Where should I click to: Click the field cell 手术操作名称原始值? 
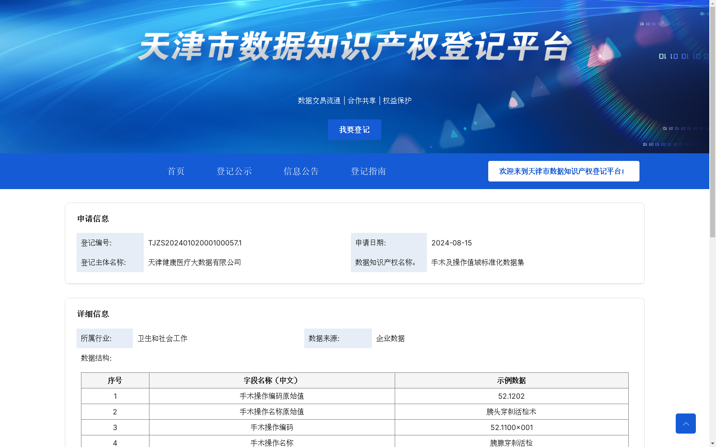pos(272,412)
